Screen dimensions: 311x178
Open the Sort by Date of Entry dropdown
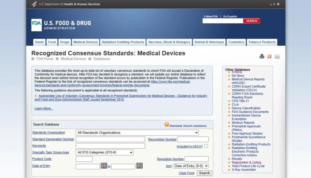[x=191, y=166]
